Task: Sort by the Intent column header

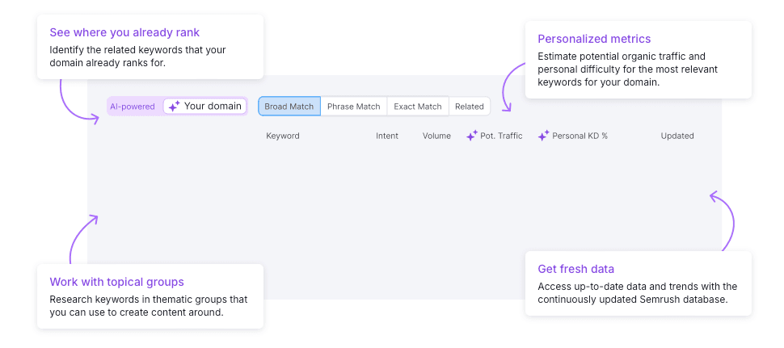Action: click(x=387, y=136)
